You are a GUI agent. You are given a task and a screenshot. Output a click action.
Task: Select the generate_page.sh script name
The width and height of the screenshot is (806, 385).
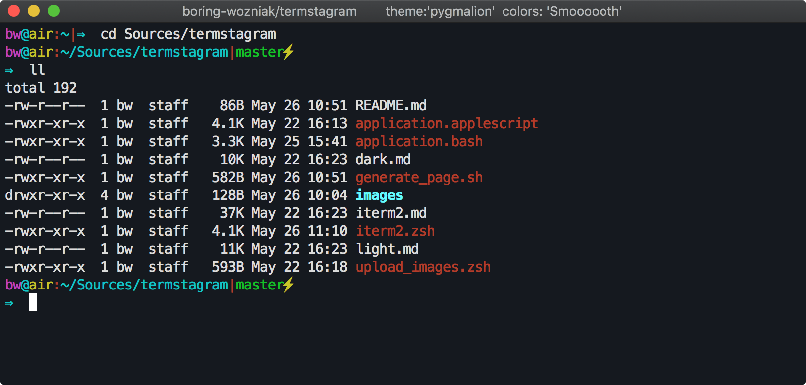click(419, 177)
